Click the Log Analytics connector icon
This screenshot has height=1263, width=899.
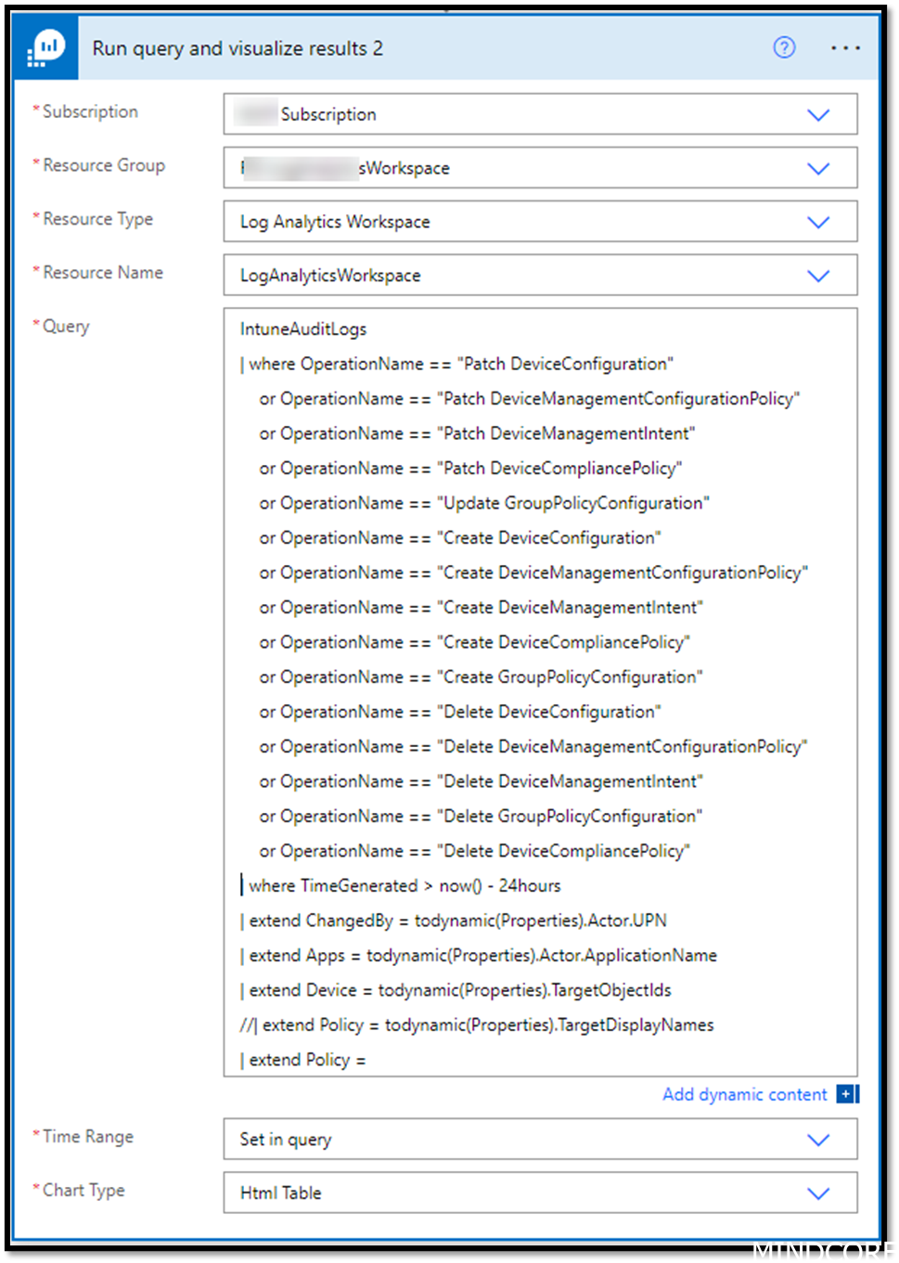tap(45, 46)
